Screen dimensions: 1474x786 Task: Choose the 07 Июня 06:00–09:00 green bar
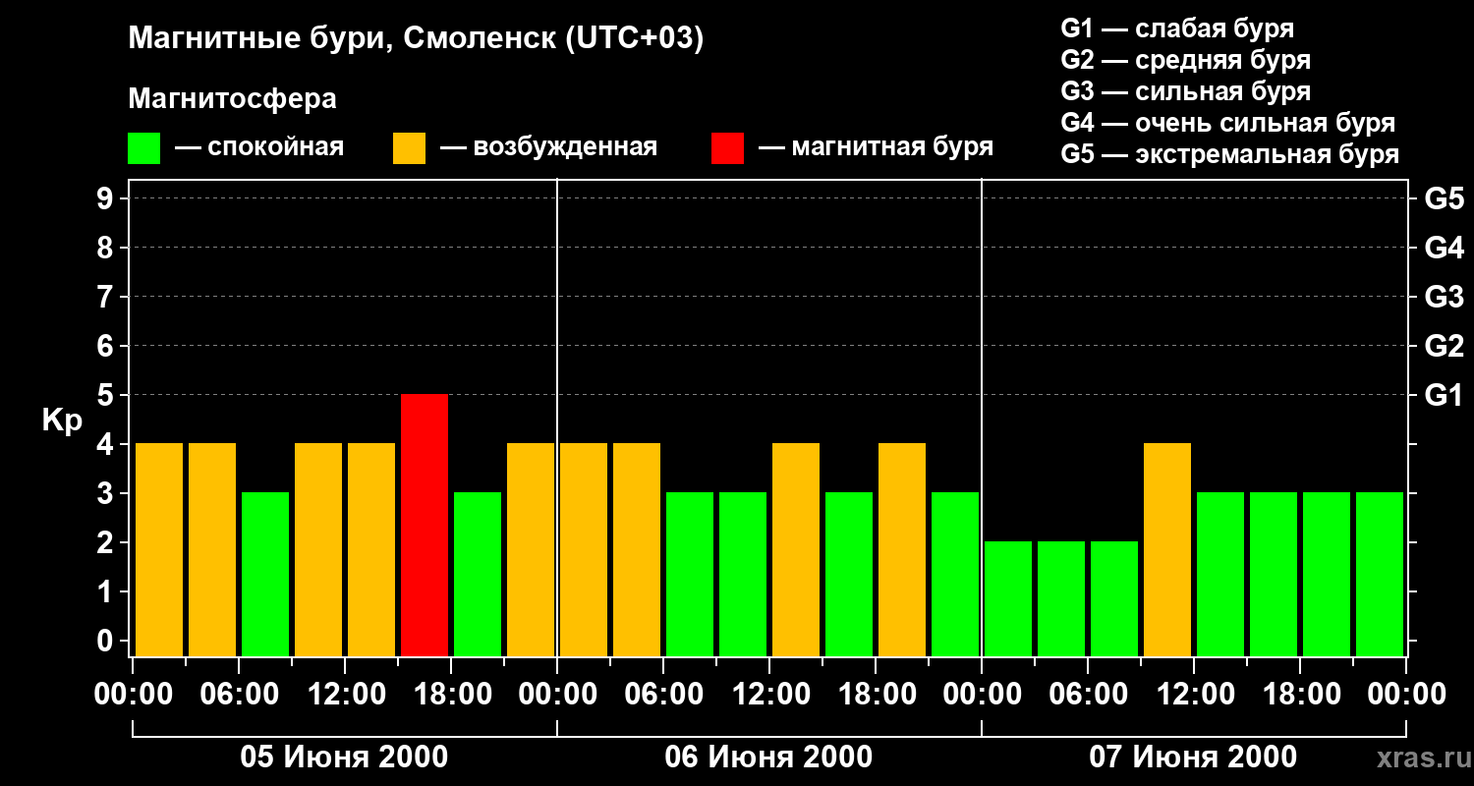click(1114, 598)
